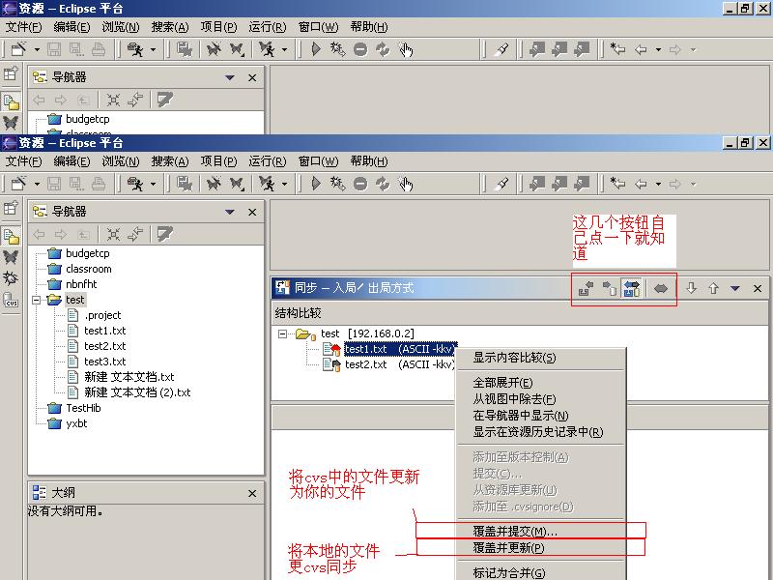773x580 pixels.
Task: Select 新建 文本文档 (2).txt in the 导航器 tree
Action: tap(137, 392)
